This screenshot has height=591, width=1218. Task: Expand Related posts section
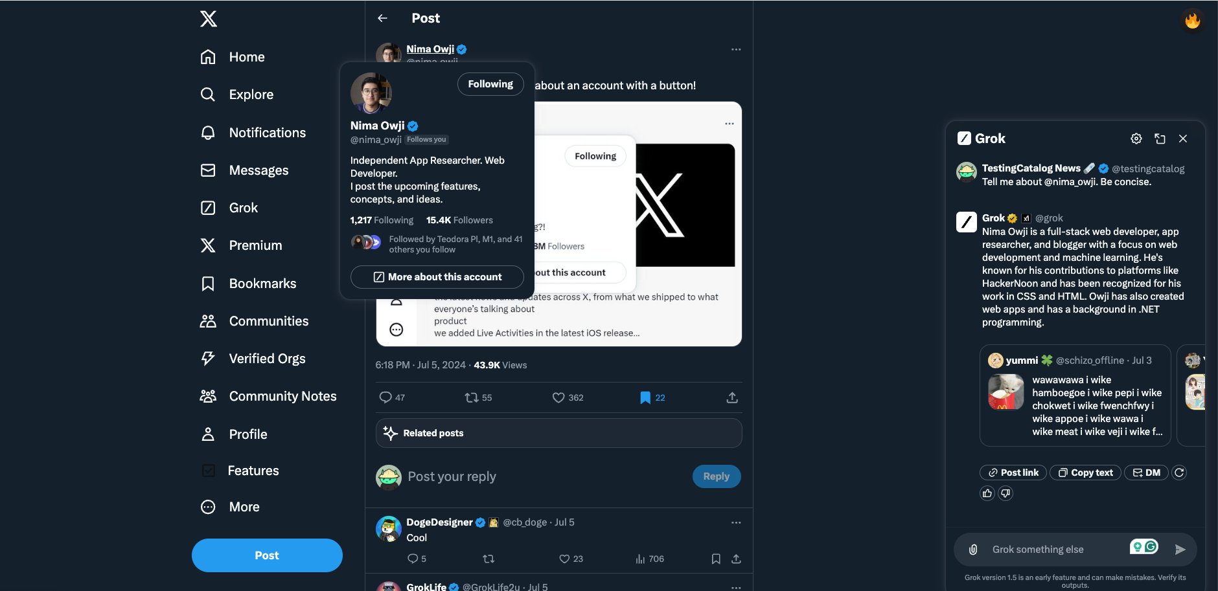559,433
